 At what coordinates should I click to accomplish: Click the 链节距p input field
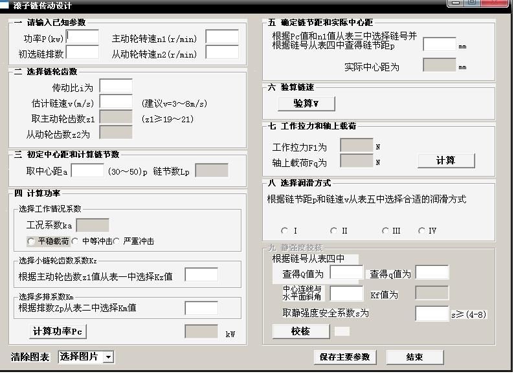tap(440, 45)
